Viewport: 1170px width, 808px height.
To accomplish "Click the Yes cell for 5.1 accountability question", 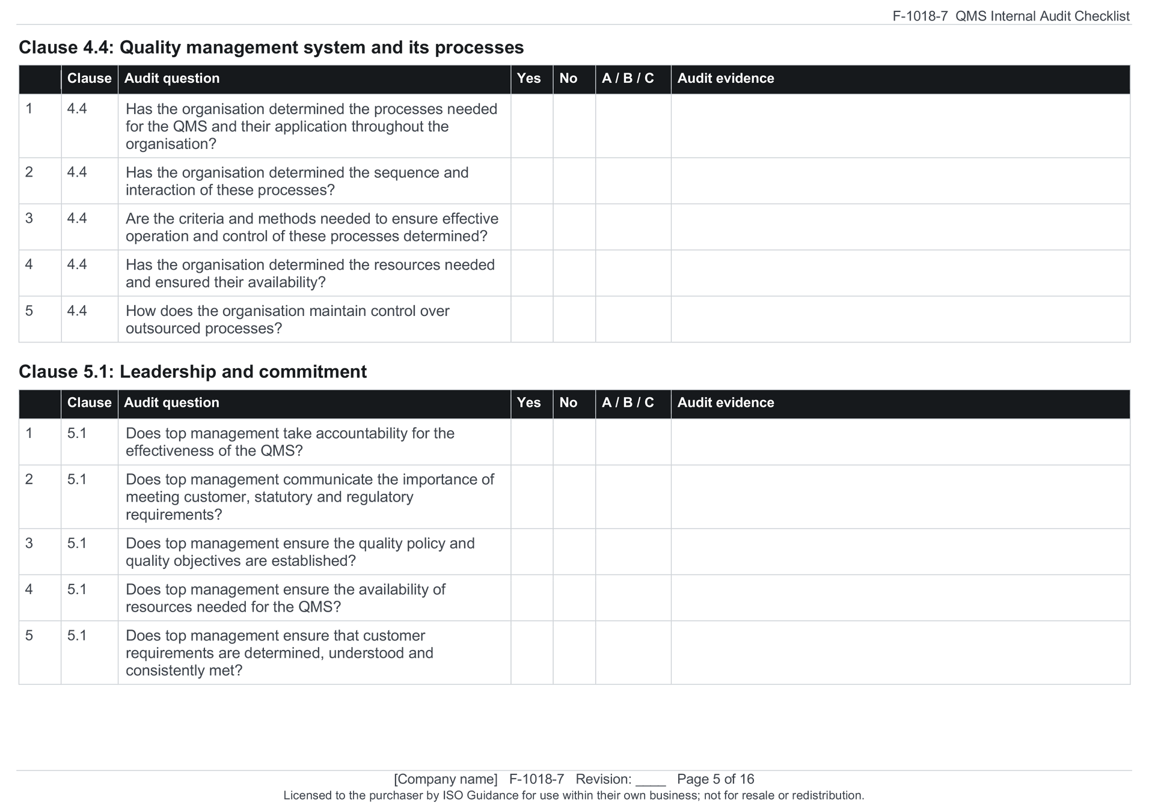I will click(x=531, y=442).
